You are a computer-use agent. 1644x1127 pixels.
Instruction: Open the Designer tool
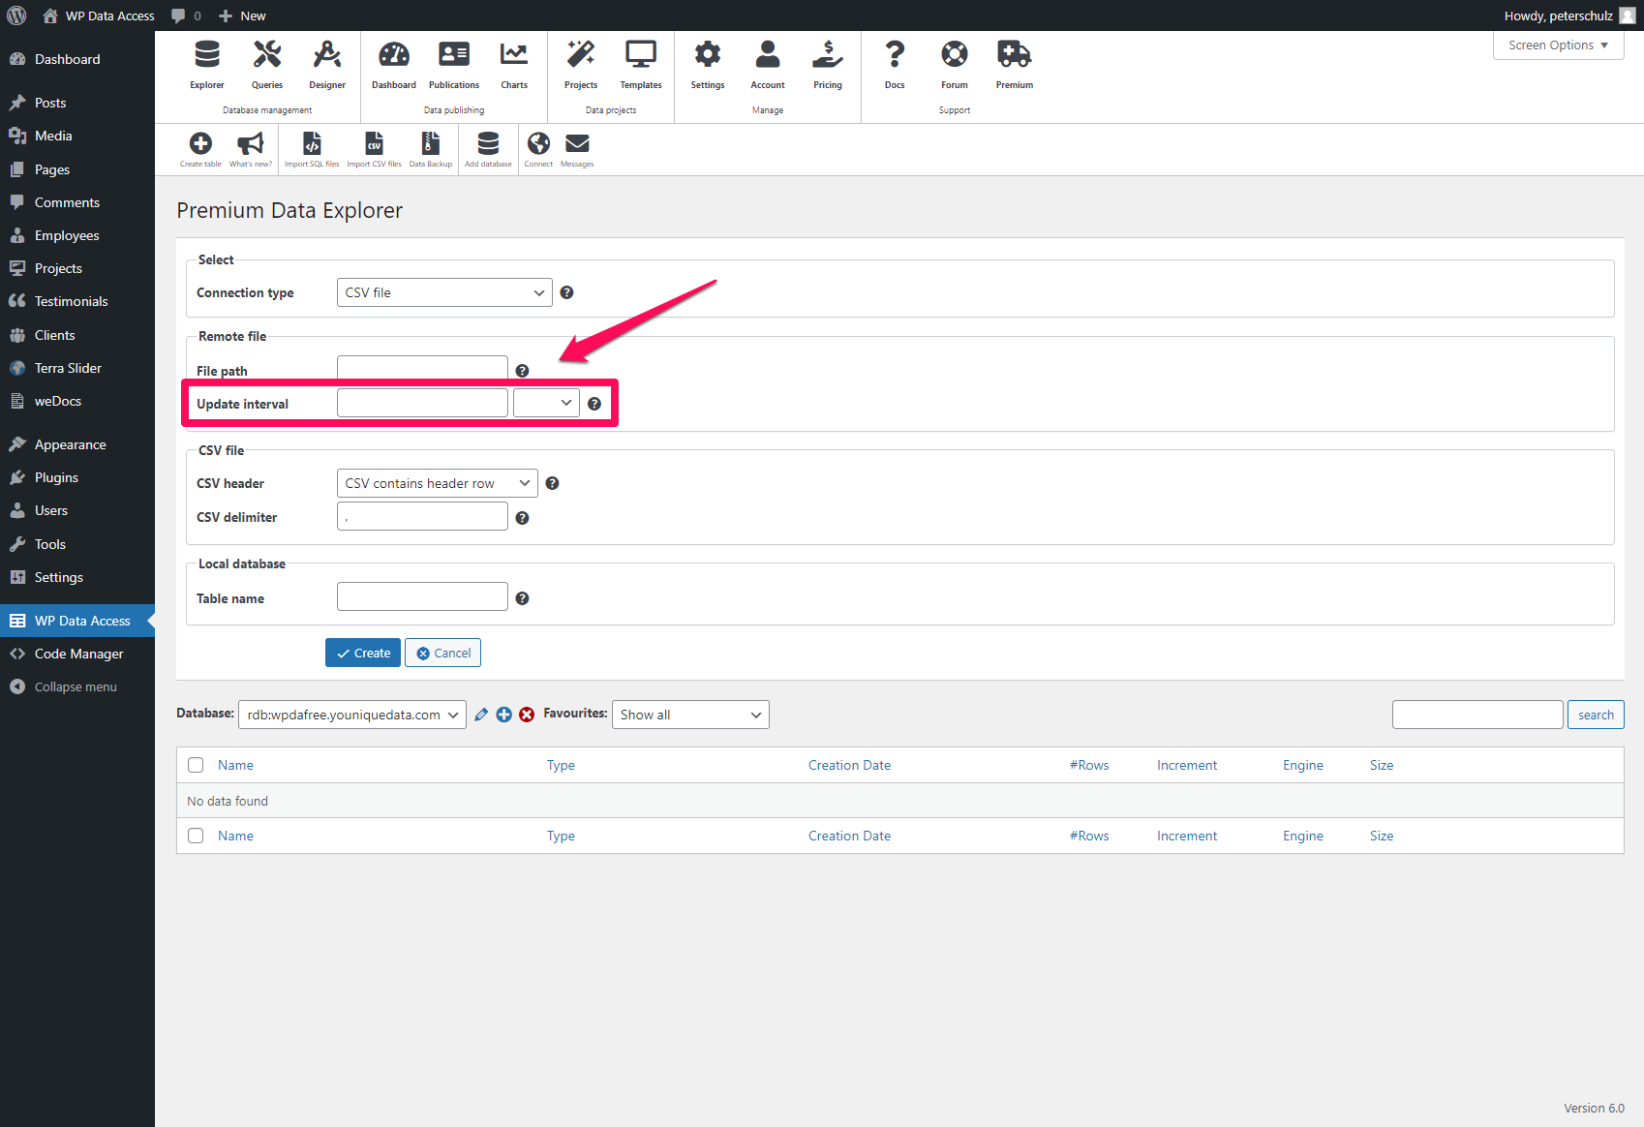pyautogui.click(x=326, y=63)
